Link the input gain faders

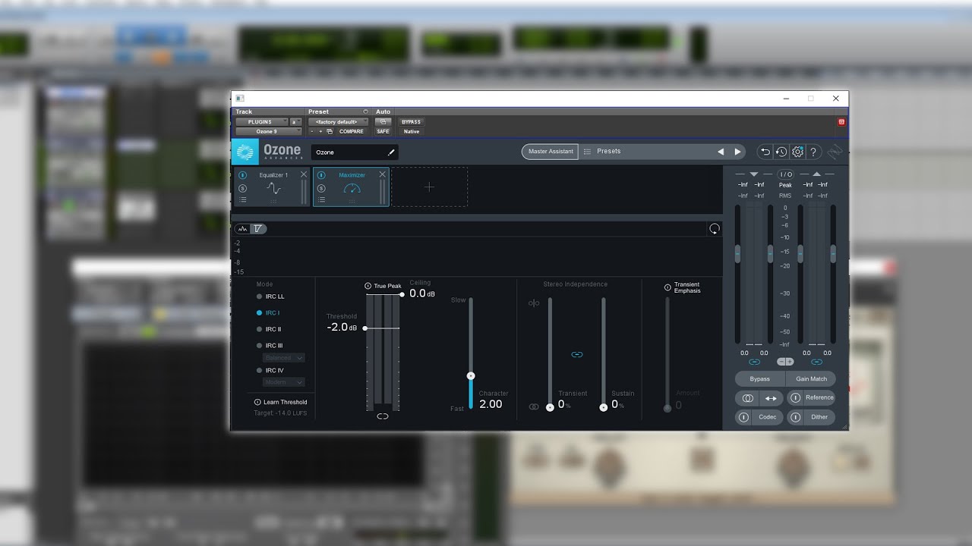[x=754, y=362]
